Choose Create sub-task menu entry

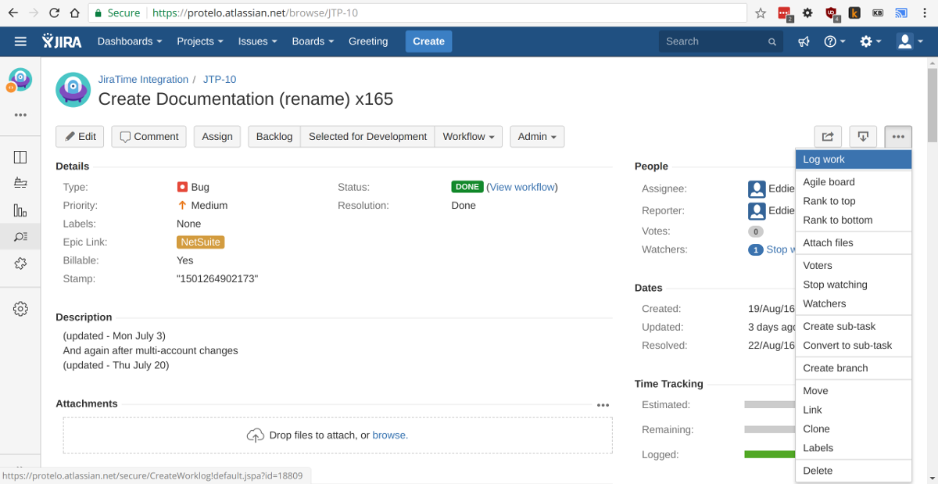tap(839, 326)
